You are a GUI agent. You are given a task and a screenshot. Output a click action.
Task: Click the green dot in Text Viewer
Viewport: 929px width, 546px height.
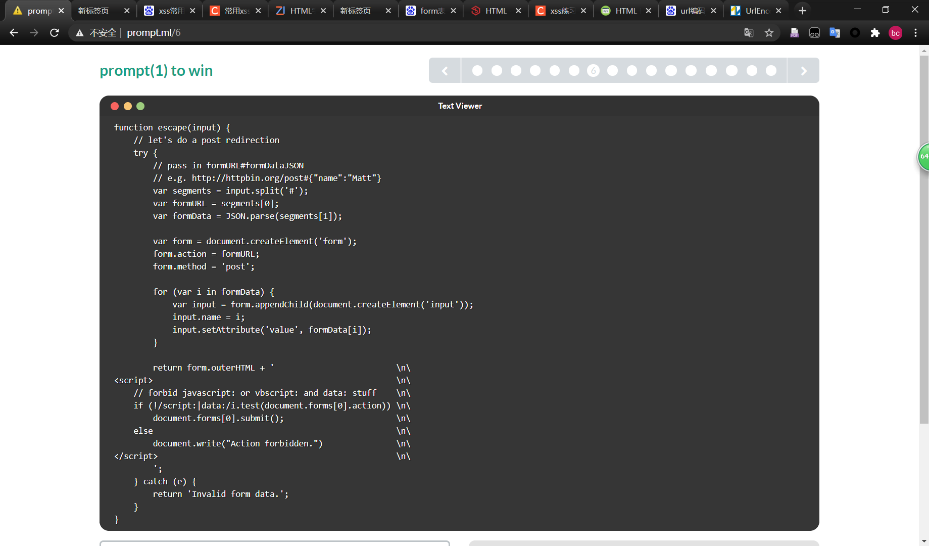coord(140,106)
